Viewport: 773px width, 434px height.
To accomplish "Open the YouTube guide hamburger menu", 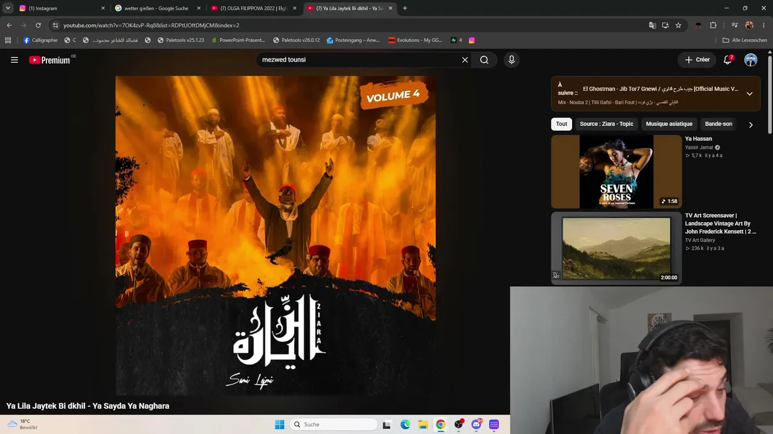I will coord(14,60).
